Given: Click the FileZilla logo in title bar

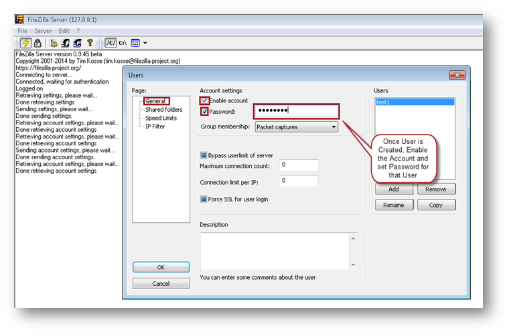Looking at the screenshot, I should [19, 19].
